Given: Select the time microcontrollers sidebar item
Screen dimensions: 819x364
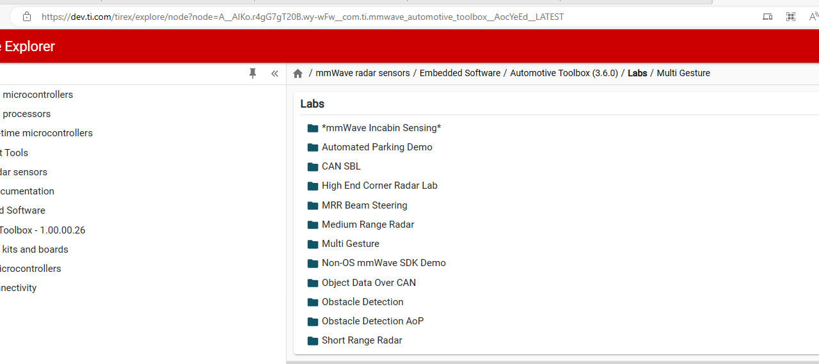Looking at the screenshot, I should coord(46,133).
